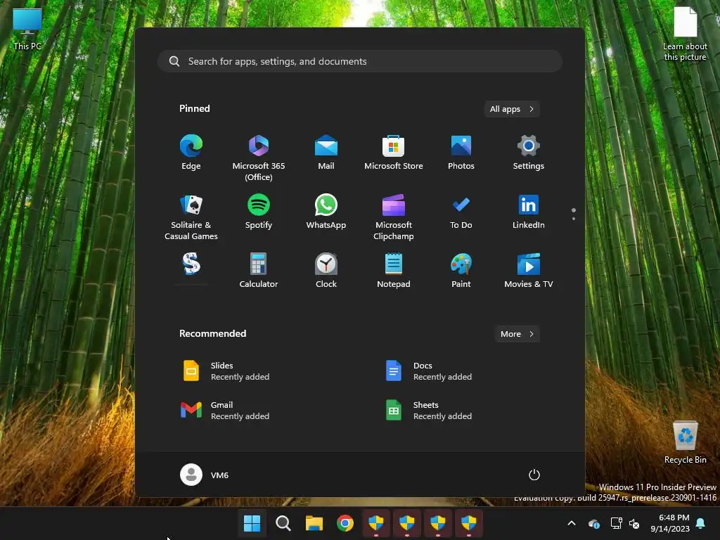Open the Edge pinned app
Viewport: 720px width, 540px height.
(191, 153)
